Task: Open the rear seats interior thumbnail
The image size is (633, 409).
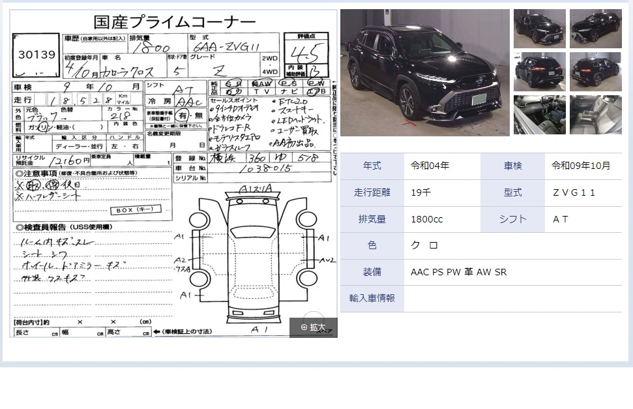Action: coord(595,115)
